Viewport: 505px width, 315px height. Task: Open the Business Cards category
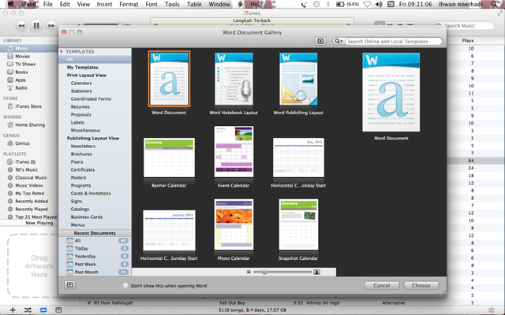tap(87, 217)
